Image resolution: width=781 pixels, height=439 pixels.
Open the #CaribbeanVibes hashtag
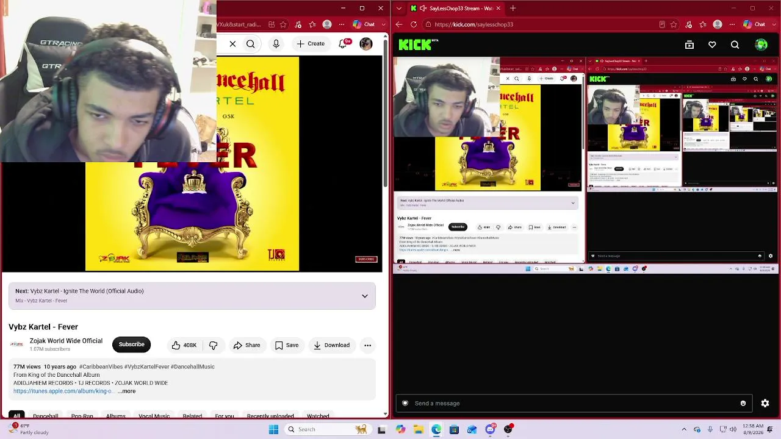(101, 366)
